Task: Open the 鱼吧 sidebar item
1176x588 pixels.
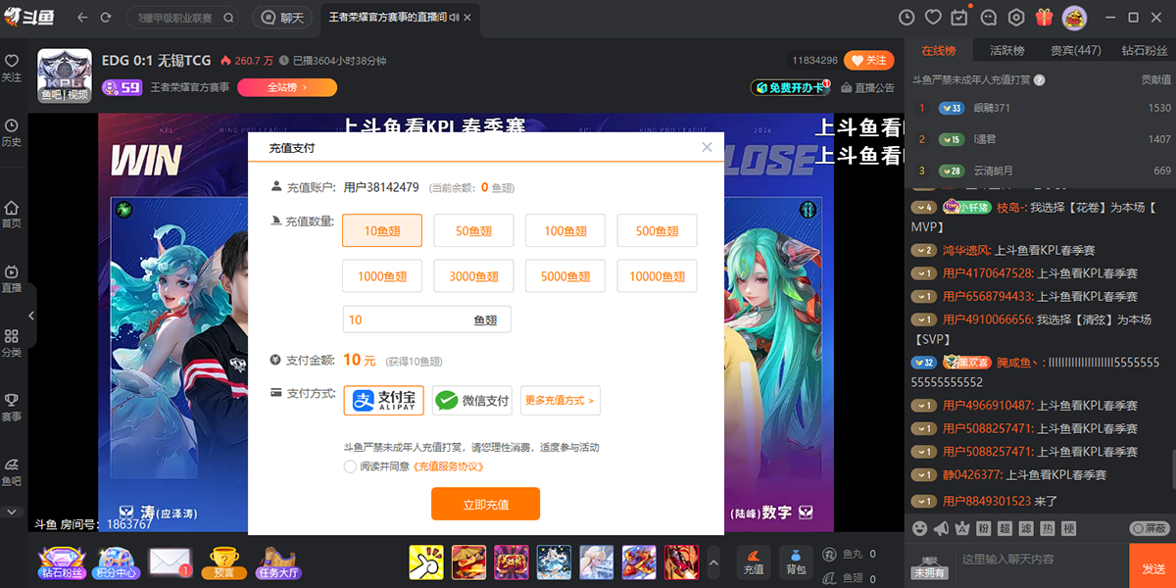Action: tap(12, 472)
